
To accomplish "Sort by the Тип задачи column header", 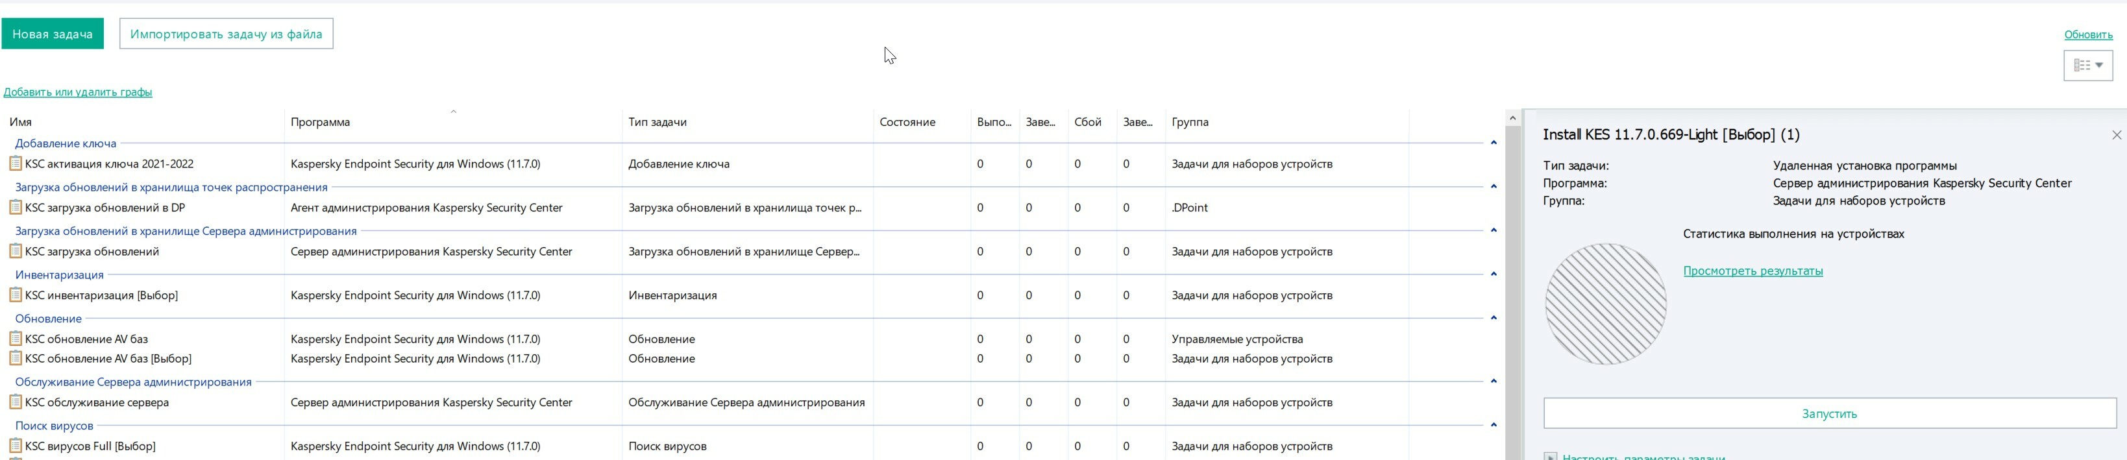I will pyautogui.click(x=658, y=122).
